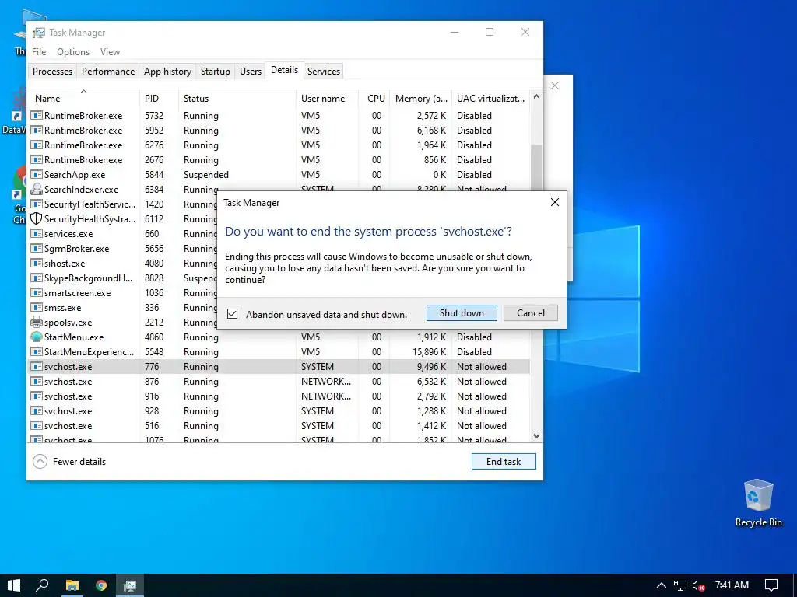Confirm with the Shut down button
Viewport: 797px width, 597px height.
tap(462, 312)
